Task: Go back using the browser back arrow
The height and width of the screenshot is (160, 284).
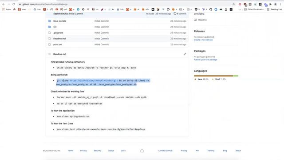Action: tap(4, 4)
